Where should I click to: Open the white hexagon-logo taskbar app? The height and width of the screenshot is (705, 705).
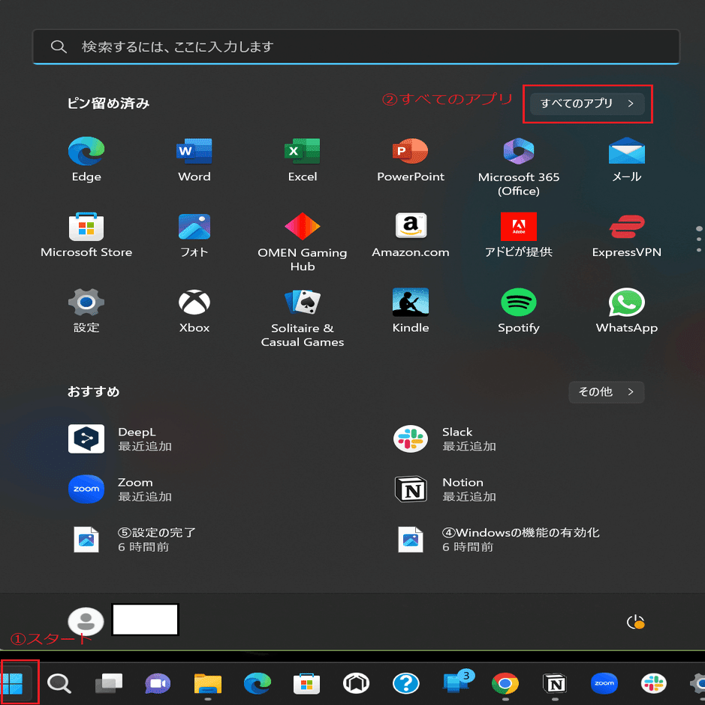(356, 684)
